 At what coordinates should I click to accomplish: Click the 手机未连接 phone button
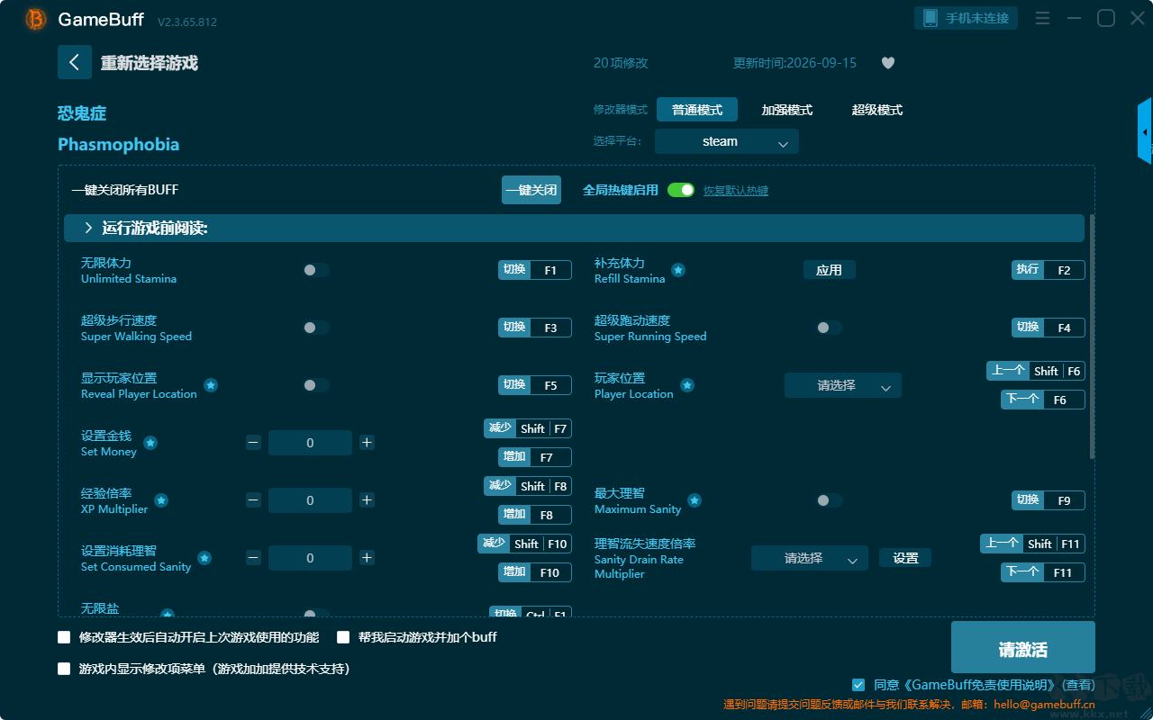(967, 18)
